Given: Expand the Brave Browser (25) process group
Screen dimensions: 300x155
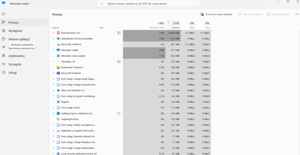Looking at the screenshot, I should tap(53, 33).
